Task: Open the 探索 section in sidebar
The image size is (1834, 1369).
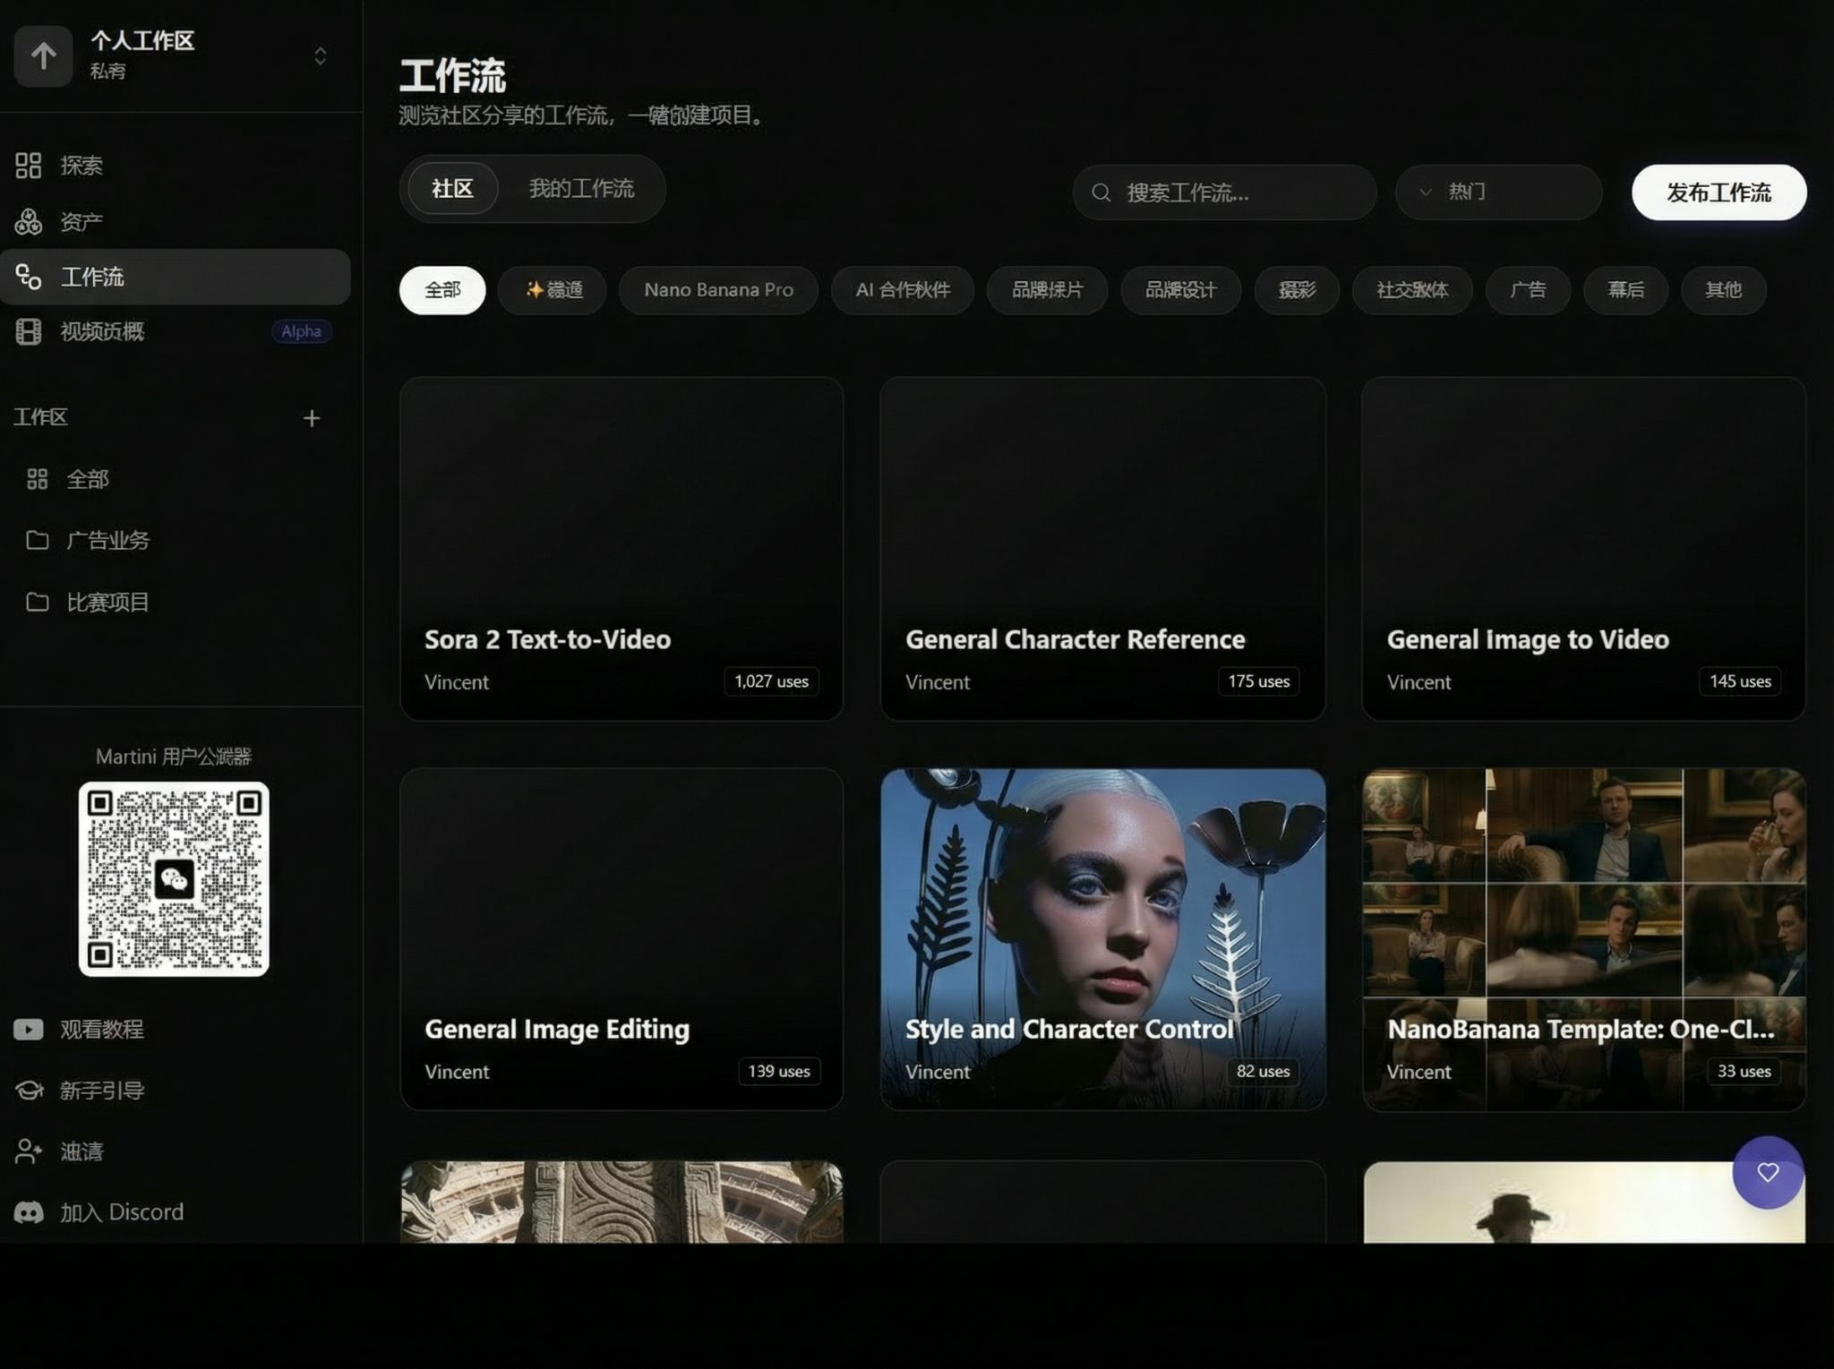Action: (x=81, y=165)
